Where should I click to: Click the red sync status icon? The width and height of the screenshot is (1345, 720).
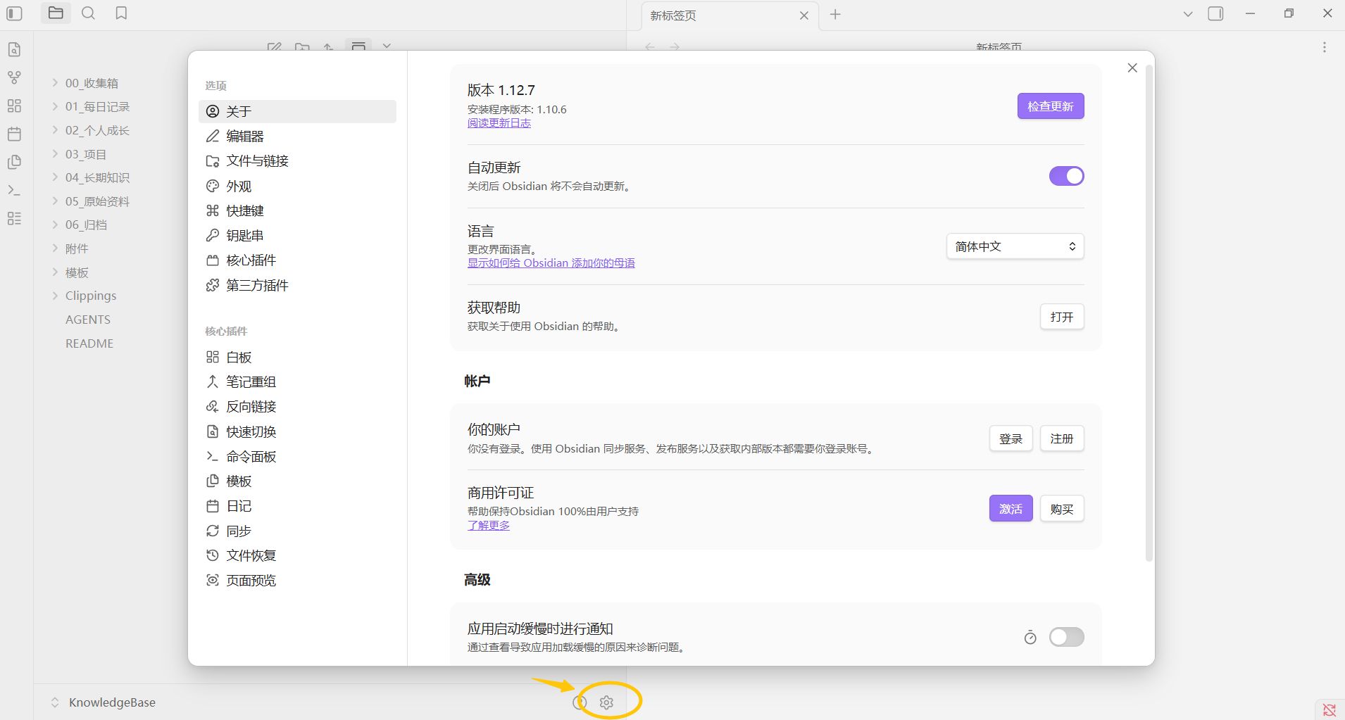click(1330, 709)
